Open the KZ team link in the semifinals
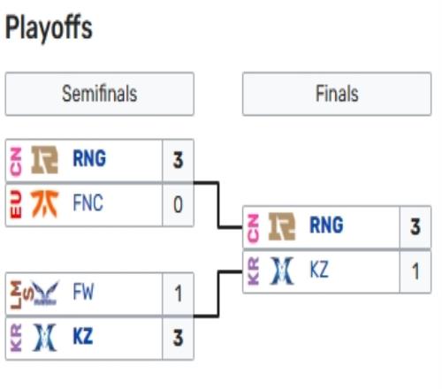The height and width of the screenshot is (389, 442). pyautogui.click(x=83, y=337)
